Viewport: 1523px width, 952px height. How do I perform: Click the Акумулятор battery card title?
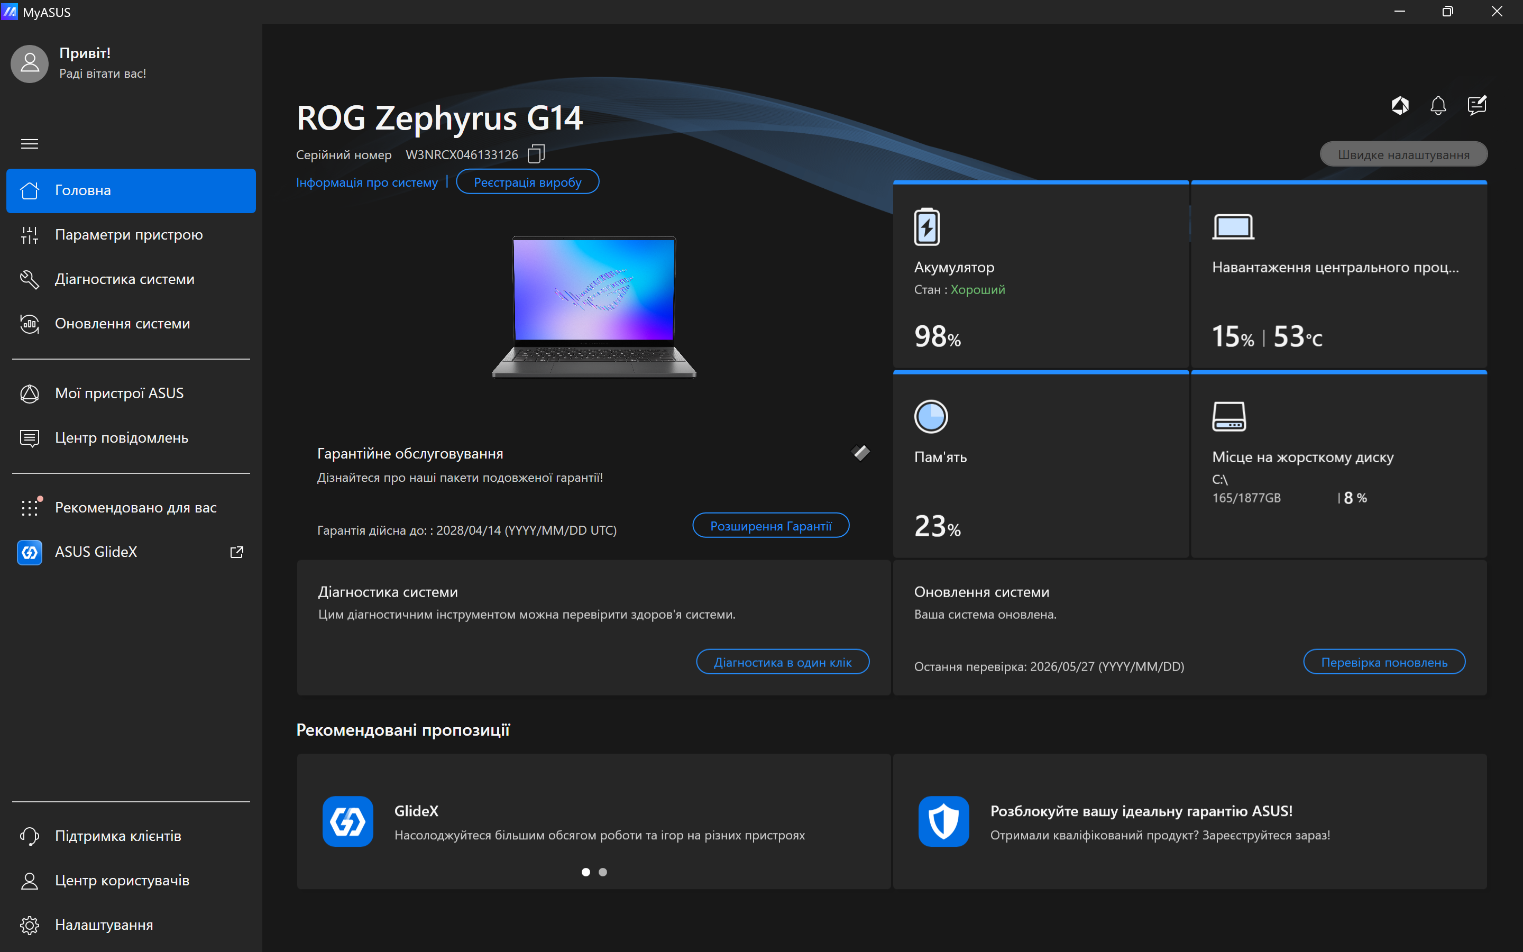click(x=954, y=268)
